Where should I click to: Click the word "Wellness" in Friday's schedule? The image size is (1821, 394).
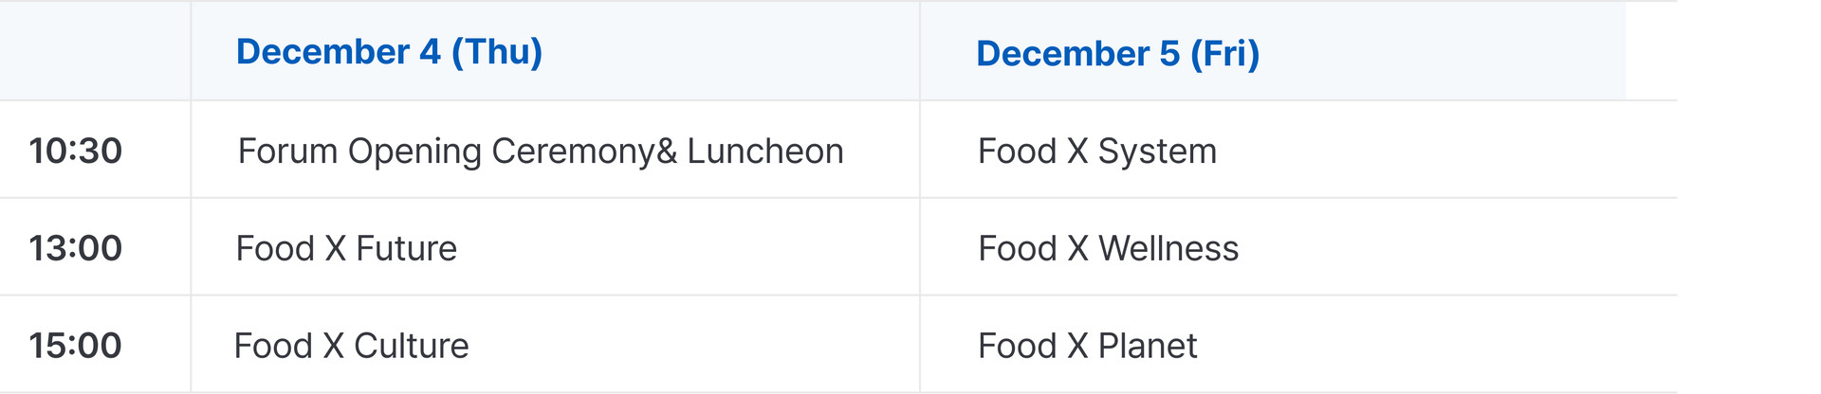(1168, 248)
